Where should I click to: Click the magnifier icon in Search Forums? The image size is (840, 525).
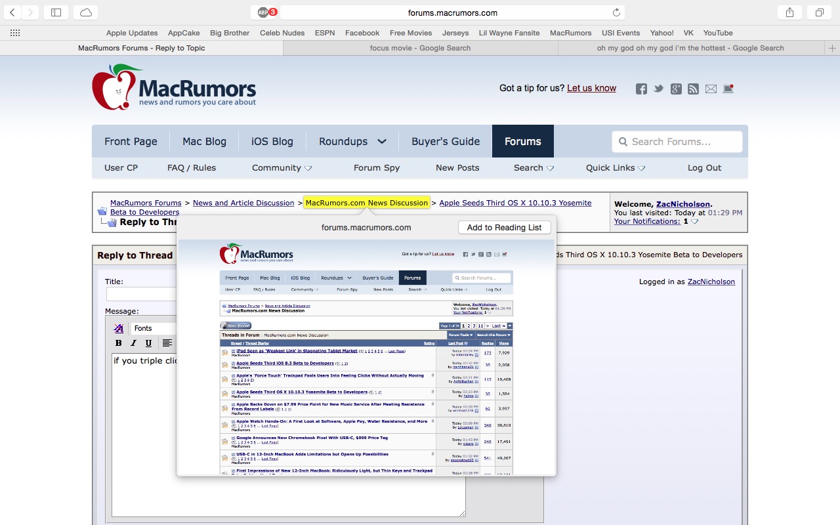[x=621, y=142]
